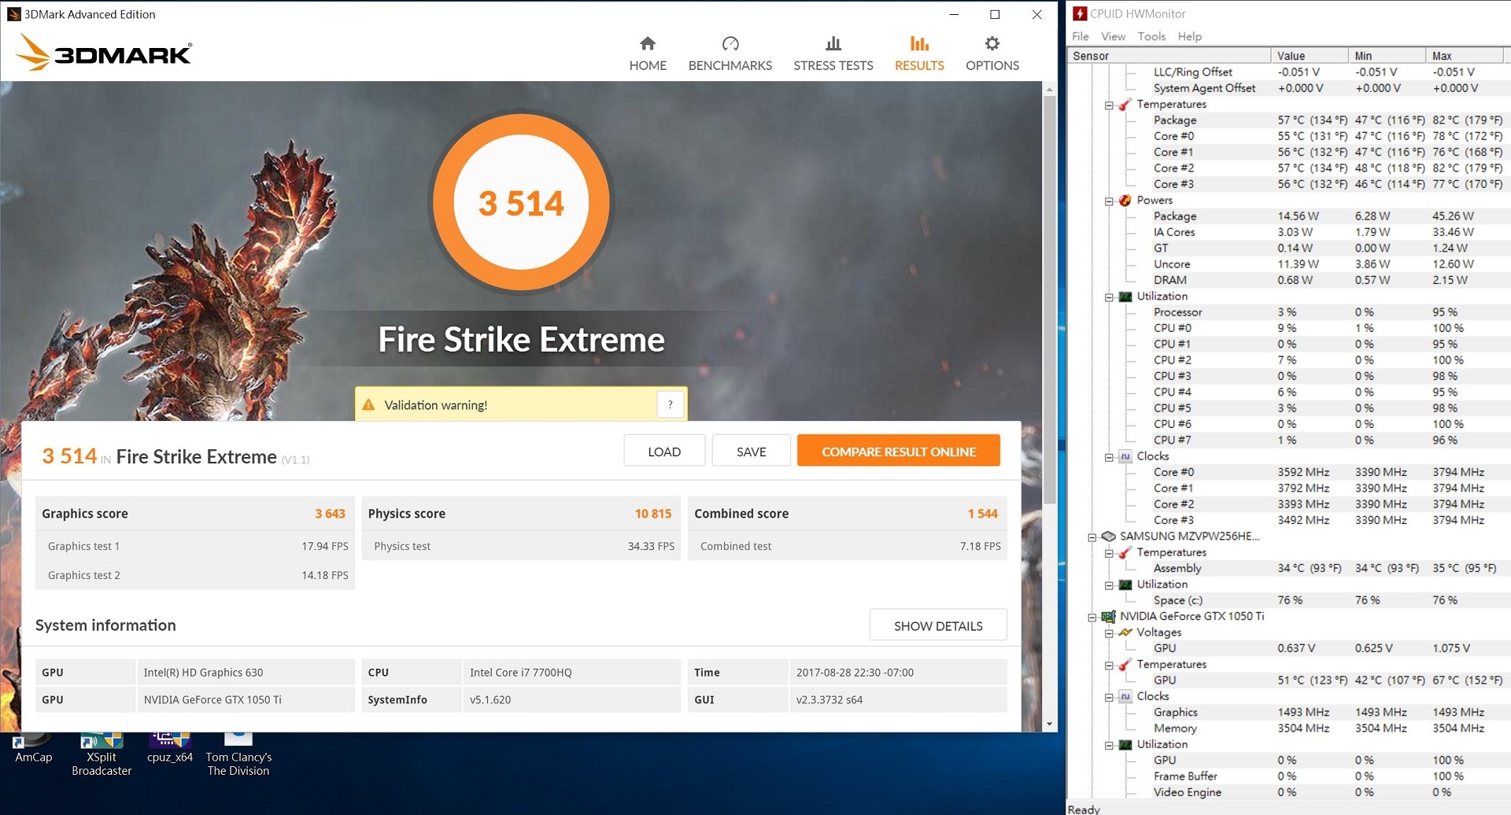
Task: Collapse the CPU Utilization tree node
Action: (1109, 297)
